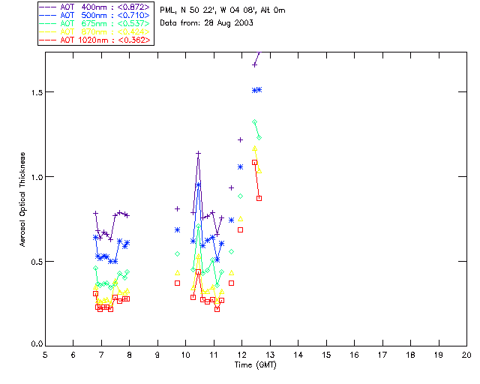Click the 0.0 y-axis tick label
The width and height of the screenshot is (480, 384).
37,344
